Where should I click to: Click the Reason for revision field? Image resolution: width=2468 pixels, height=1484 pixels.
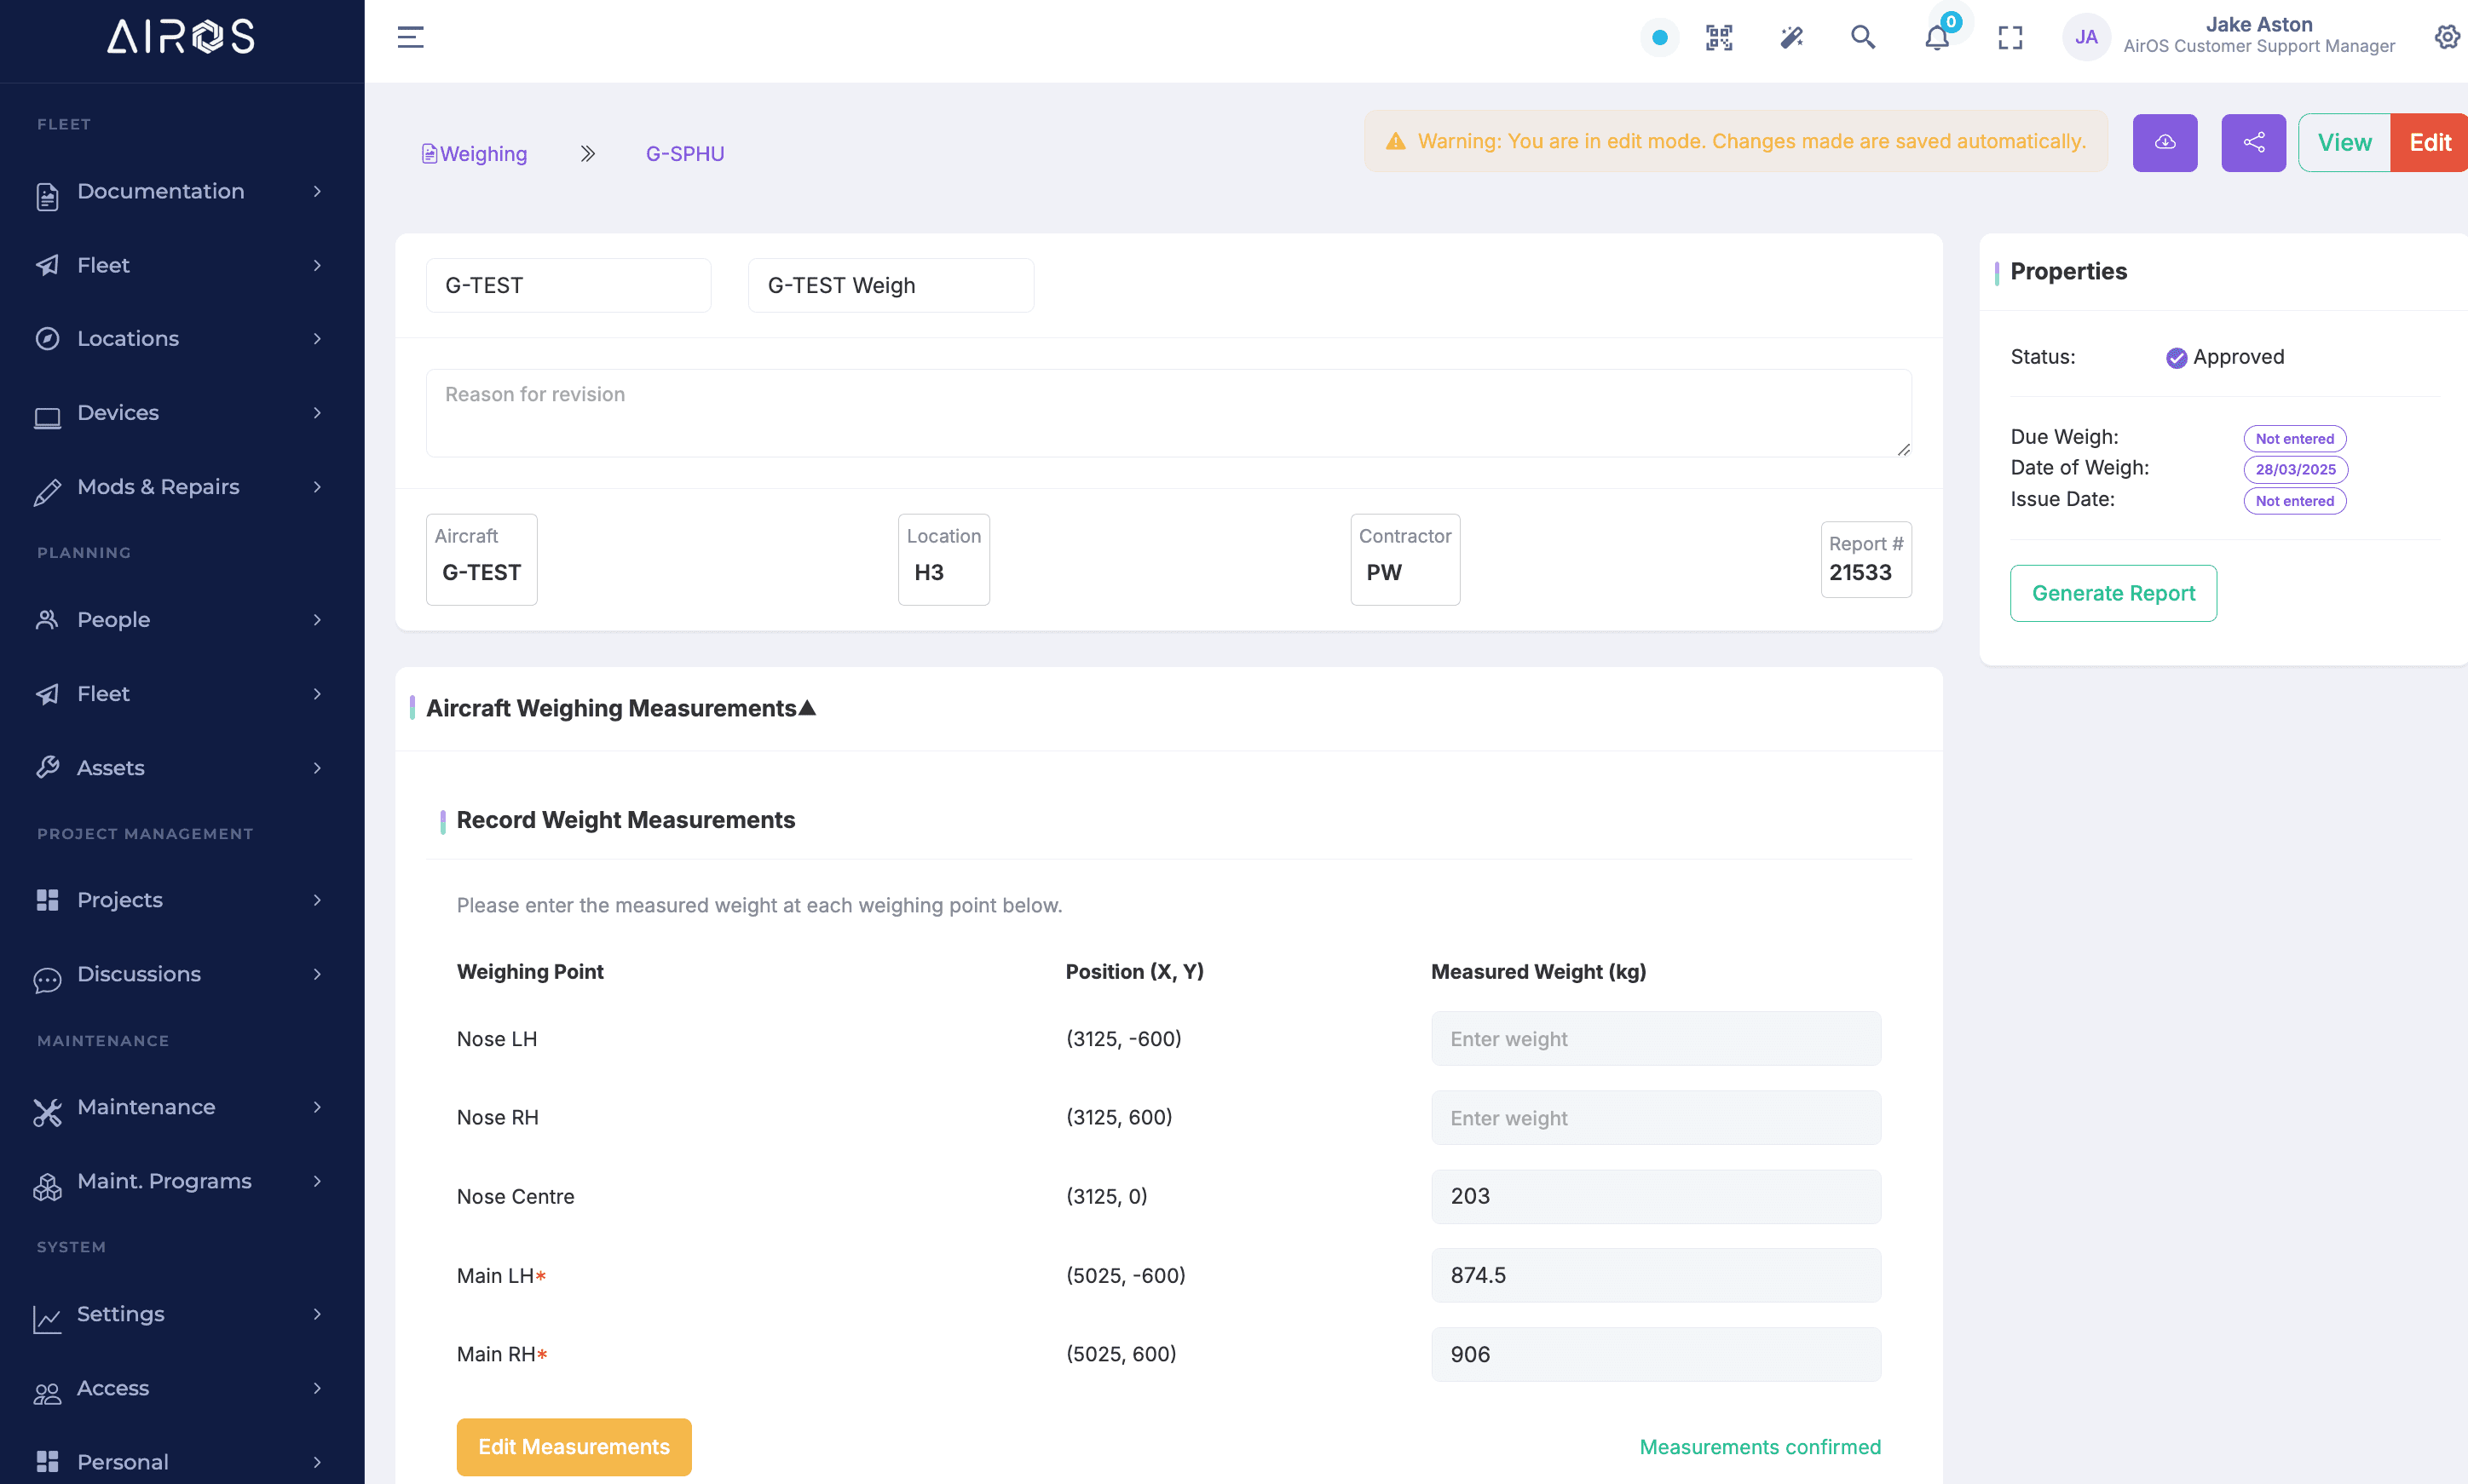coord(1168,413)
